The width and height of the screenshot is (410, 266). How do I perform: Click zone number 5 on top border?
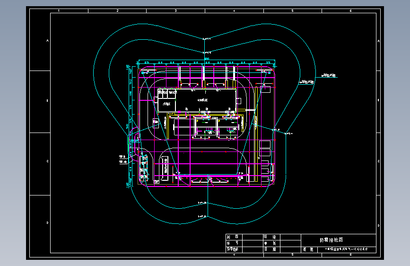(292, 11)
